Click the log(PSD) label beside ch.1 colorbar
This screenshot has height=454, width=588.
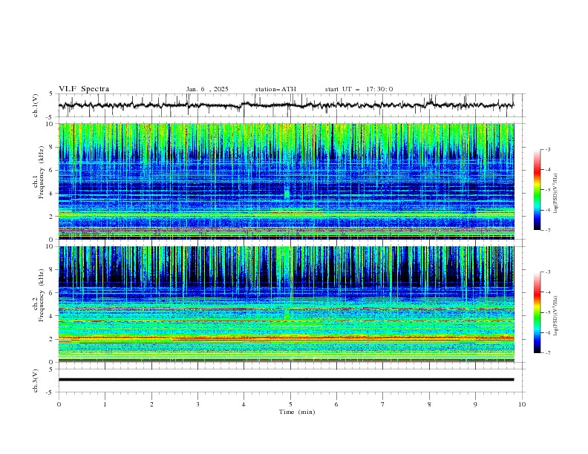[556, 194]
